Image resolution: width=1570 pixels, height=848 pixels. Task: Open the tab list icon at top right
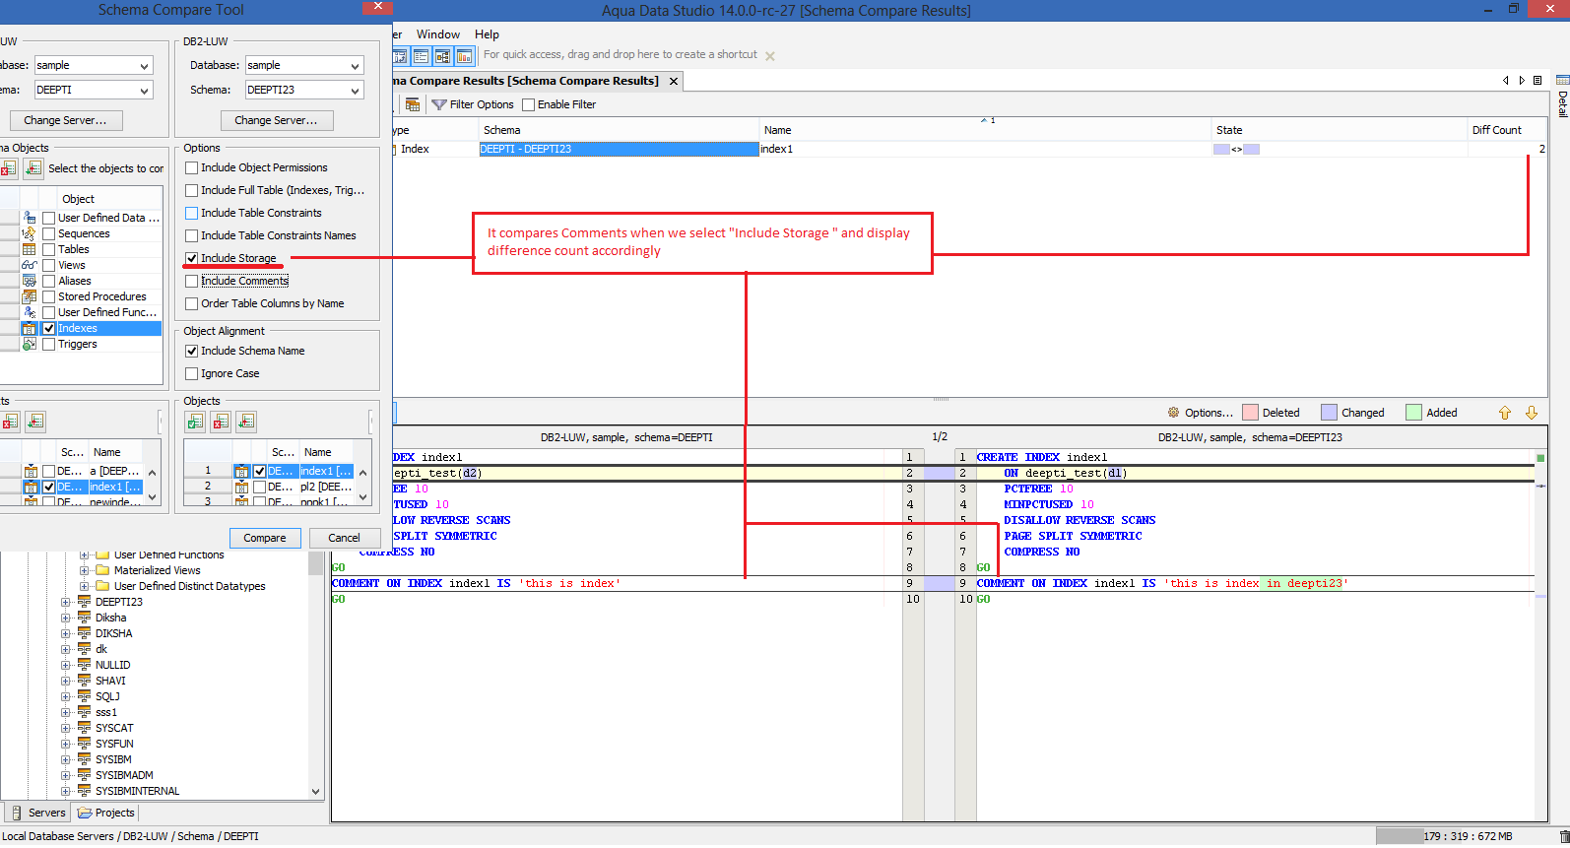point(1537,81)
